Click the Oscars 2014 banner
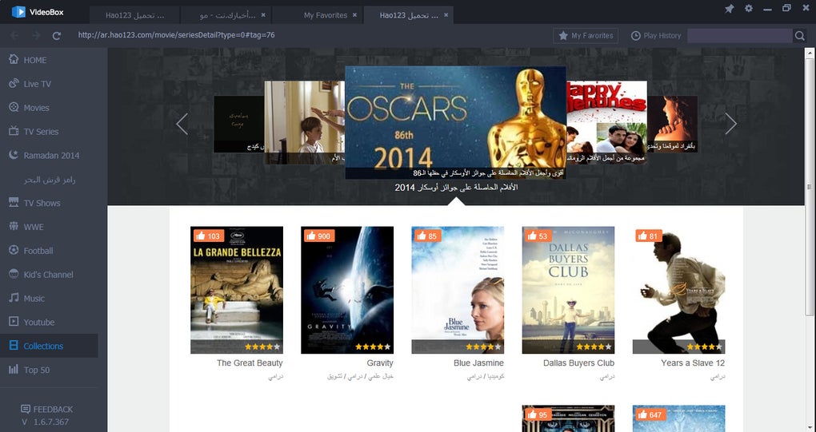Viewport: 816px width, 432px height. [x=455, y=122]
